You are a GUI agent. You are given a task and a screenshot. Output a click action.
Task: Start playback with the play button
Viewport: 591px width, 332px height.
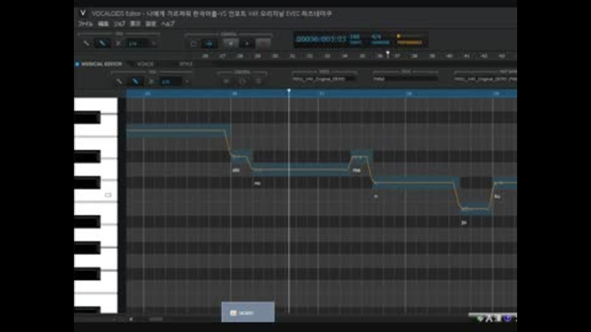(x=247, y=44)
